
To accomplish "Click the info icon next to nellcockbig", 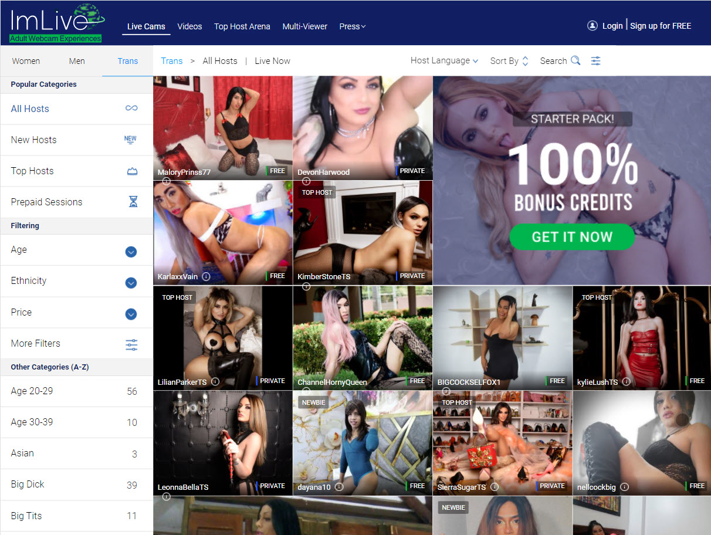I will (x=625, y=487).
